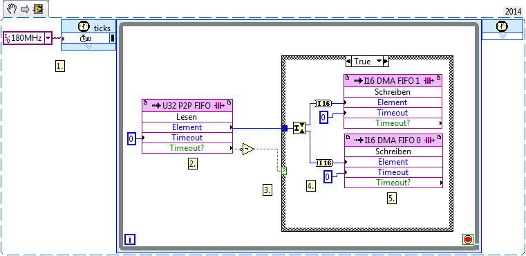Click the Split Number function icon
The image size is (526, 256).
(299, 128)
